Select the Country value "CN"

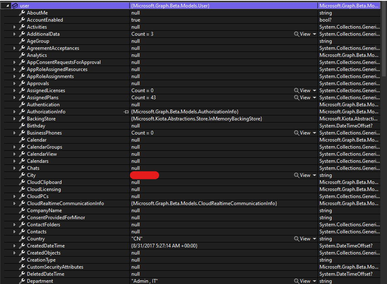click(x=137, y=239)
